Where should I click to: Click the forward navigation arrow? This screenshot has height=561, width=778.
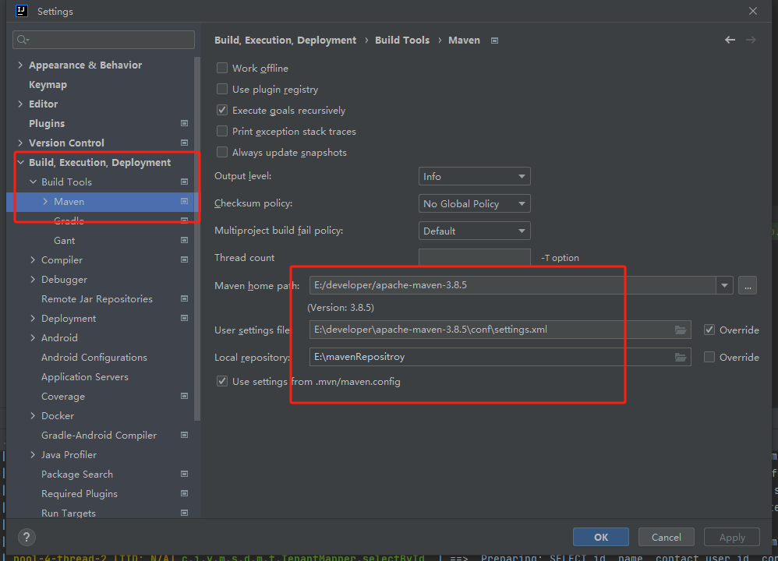point(751,40)
